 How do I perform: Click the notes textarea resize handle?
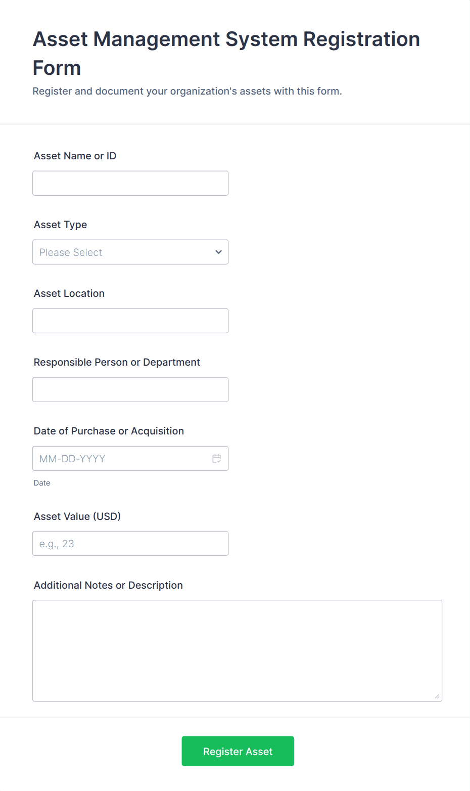click(437, 696)
